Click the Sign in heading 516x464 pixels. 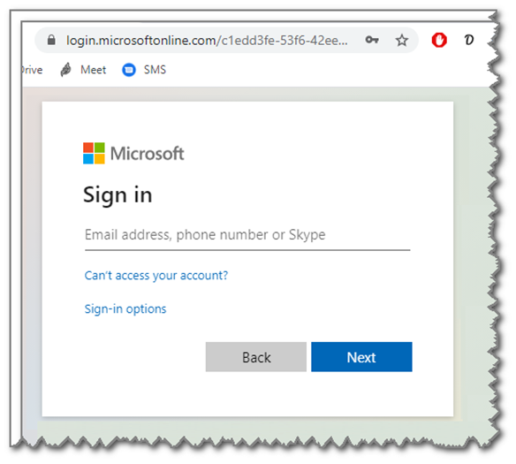click(118, 195)
